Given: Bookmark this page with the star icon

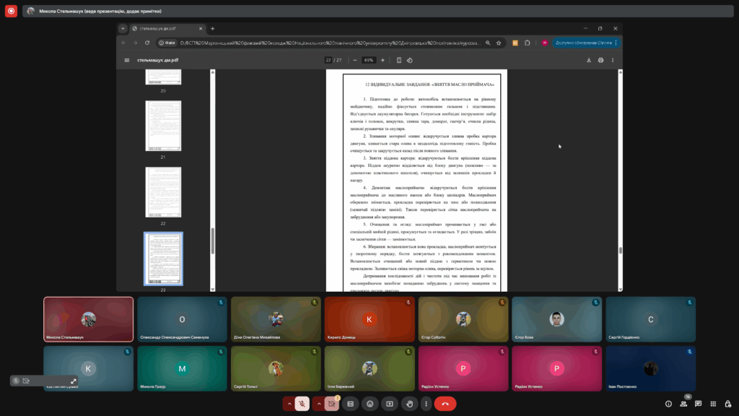Looking at the screenshot, I should coord(499,43).
